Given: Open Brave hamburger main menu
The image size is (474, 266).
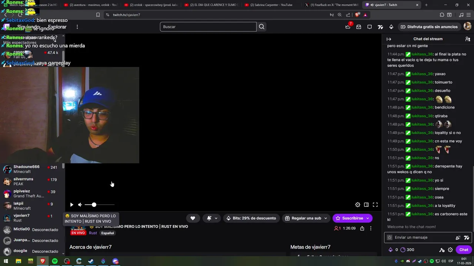Looking at the screenshot, I should (x=469, y=15).
